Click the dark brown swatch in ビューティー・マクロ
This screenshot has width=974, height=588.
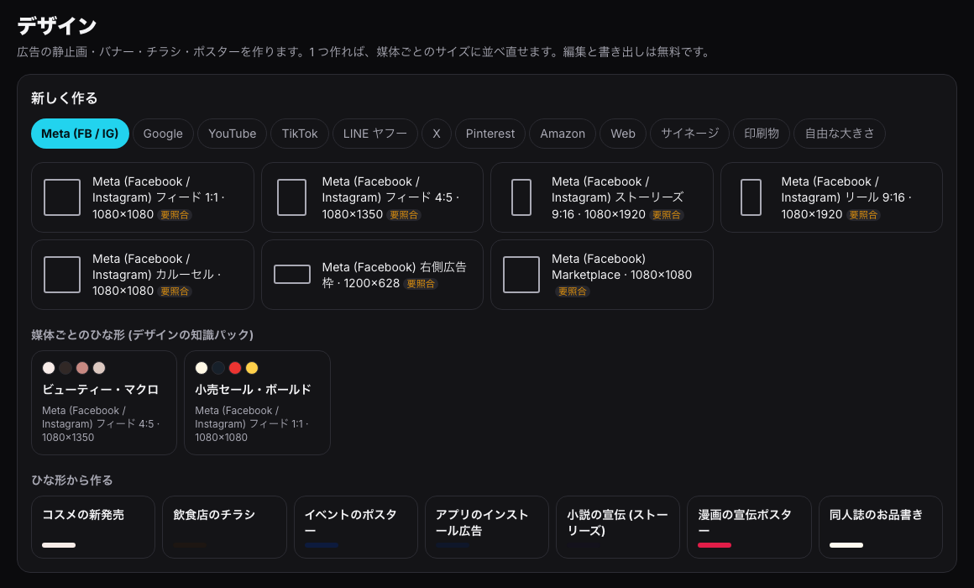pos(65,368)
